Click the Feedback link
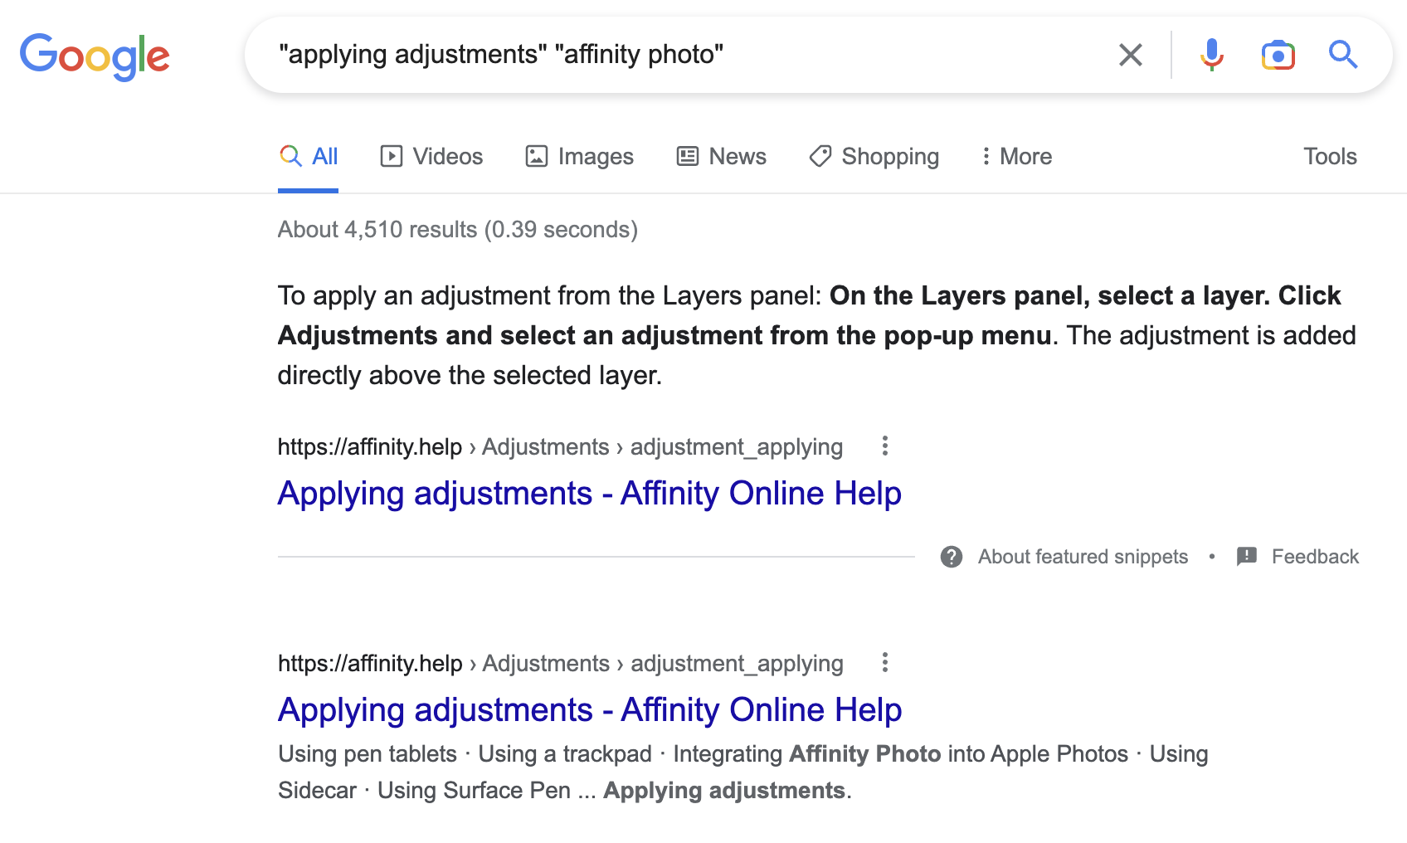 point(1315,557)
